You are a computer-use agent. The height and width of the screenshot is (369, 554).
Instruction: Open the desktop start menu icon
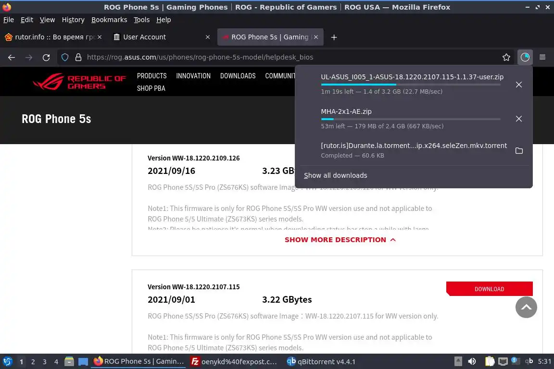[7, 362]
